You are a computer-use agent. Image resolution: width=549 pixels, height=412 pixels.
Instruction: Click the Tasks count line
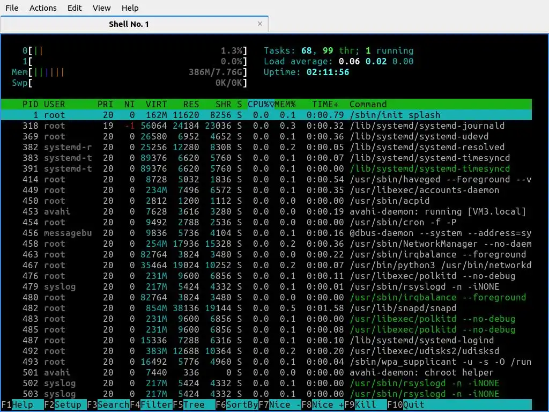pos(339,50)
